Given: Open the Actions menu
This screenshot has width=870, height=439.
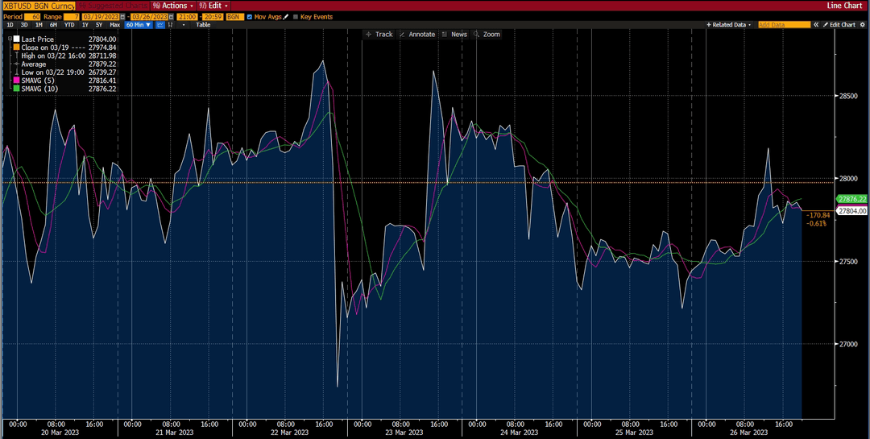Looking at the screenshot, I should [173, 6].
